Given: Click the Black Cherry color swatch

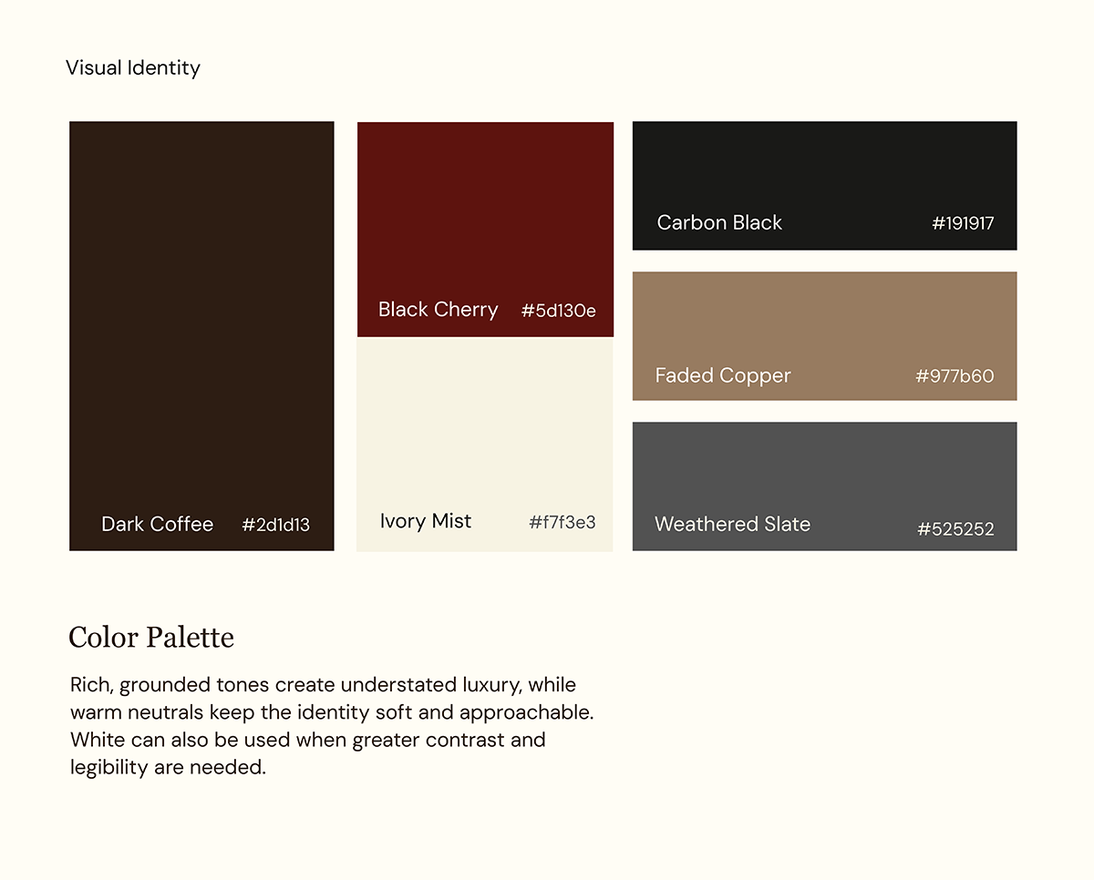Looking at the screenshot, I should tap(485, 230).
